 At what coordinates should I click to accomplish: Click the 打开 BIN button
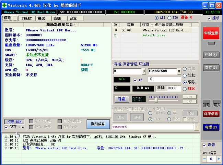tap(14, 121)
